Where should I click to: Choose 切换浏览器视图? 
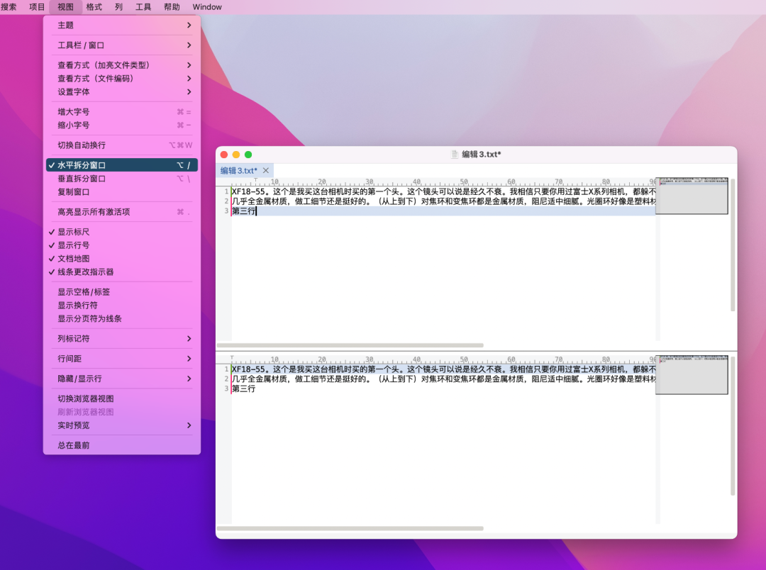coord(122,398)
